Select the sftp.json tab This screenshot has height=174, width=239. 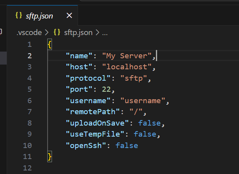click(39, 16)
